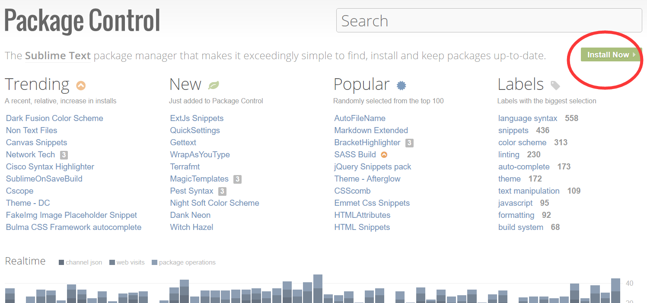
Task: Browse the language syntax label
Action: pyautogui.click(x=528, y=118)
